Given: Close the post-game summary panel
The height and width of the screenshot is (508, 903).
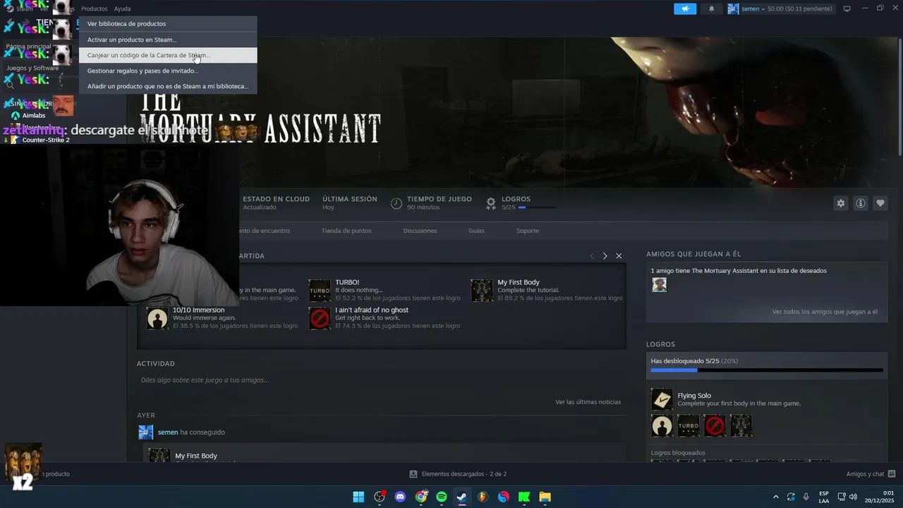Looking at the screenshot, I should [x=619, y=256].
